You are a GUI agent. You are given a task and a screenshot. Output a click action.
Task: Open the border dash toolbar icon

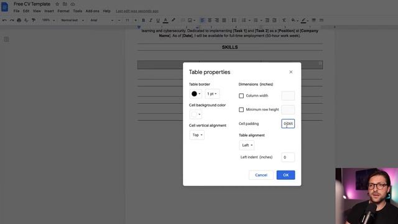322,21
